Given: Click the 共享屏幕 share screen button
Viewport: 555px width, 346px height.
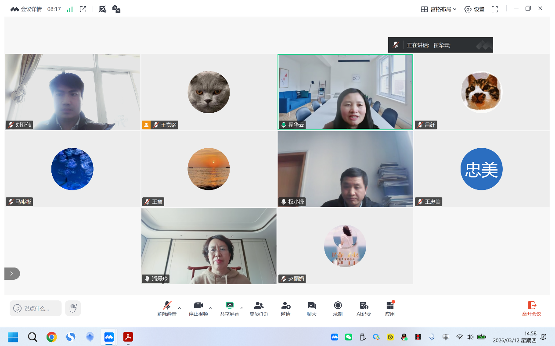Looking at the screenshot, I should tap(229, 308).
